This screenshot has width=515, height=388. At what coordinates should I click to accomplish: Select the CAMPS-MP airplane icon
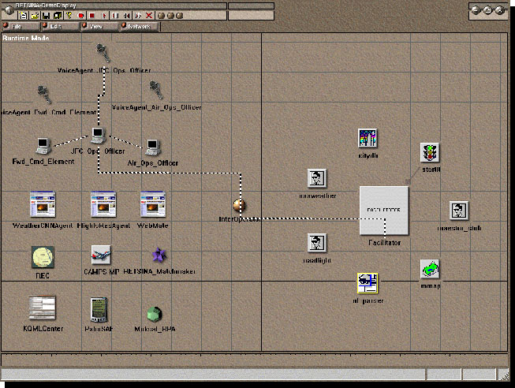click(x=100, y=255)
